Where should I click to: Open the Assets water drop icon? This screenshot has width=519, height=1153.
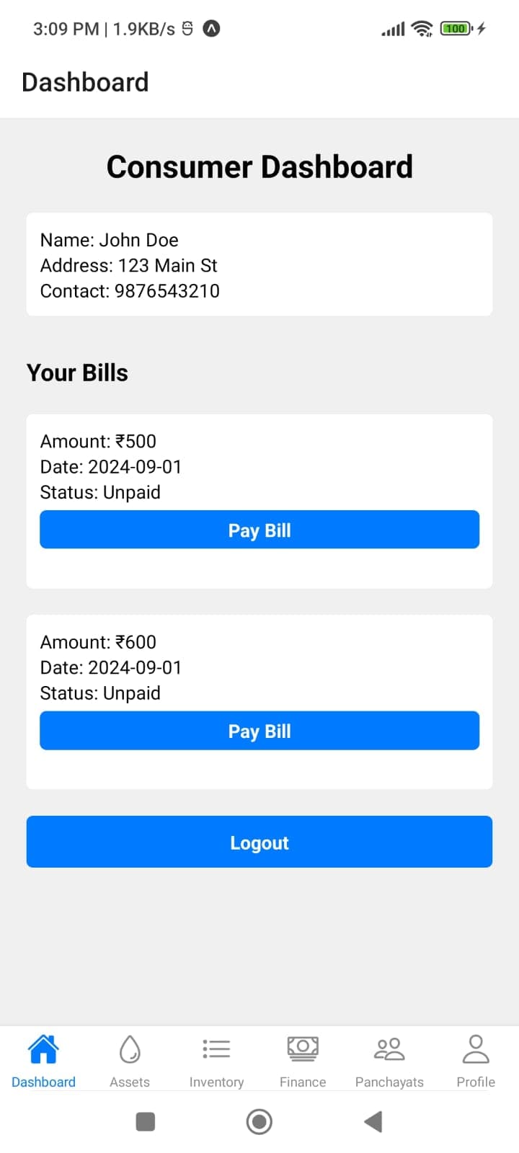point(130,1049)
